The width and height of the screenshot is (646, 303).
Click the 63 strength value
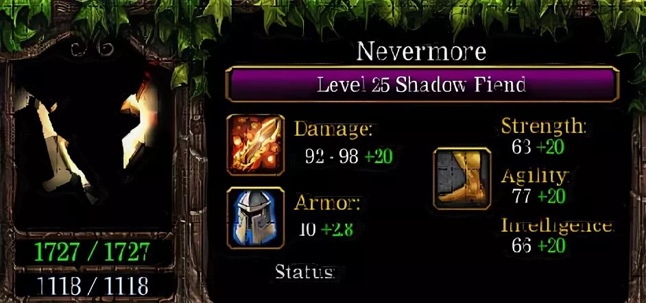tap(522, 147)
